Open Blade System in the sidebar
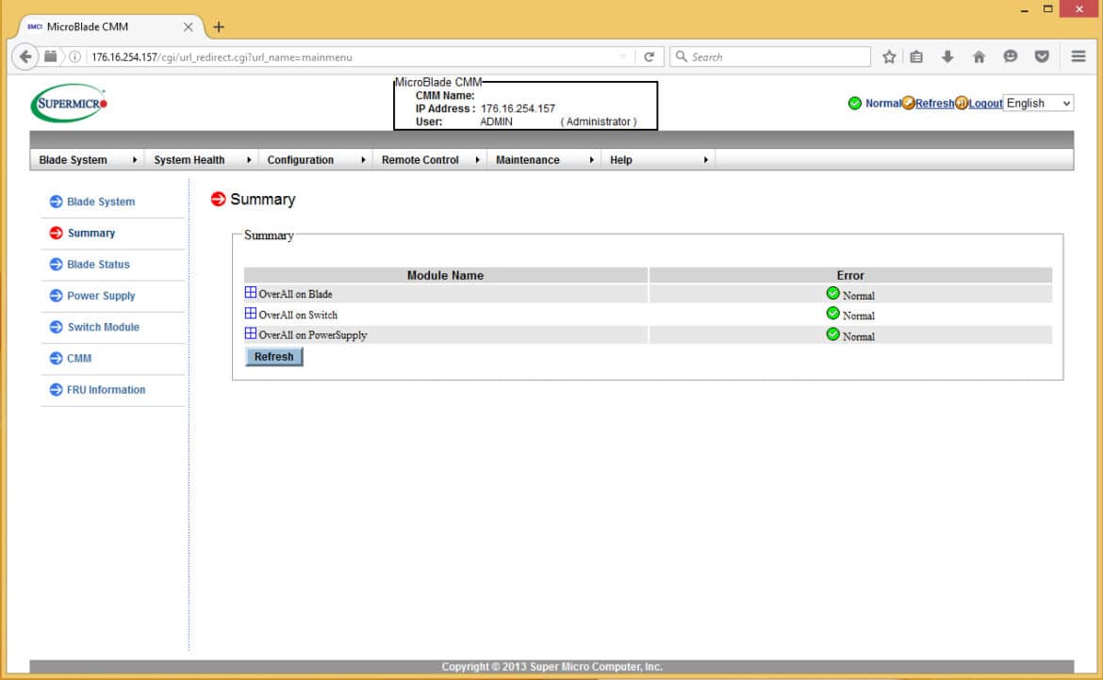The height and width of the screenshot is (680, 1103). [x=101, y=202]
